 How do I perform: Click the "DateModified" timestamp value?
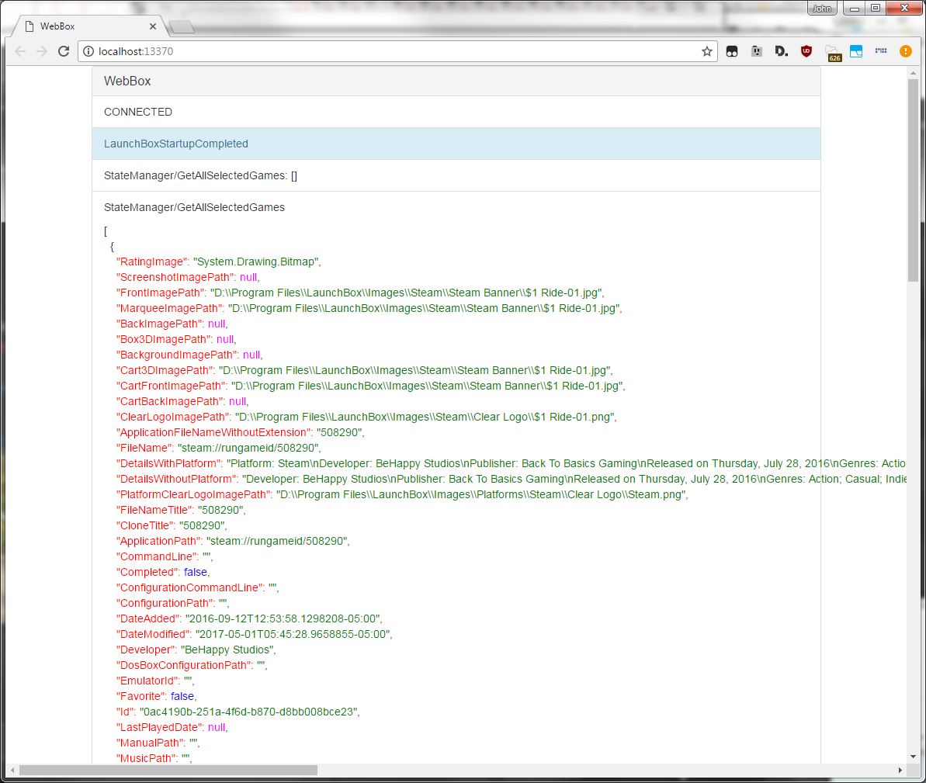point(293,634)
